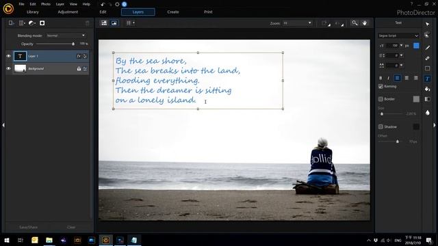Image resolution: width=438 pixels, height=246 pixels.
Task: Open the line spacing dropdown arrow
Action: click(402, 55)
